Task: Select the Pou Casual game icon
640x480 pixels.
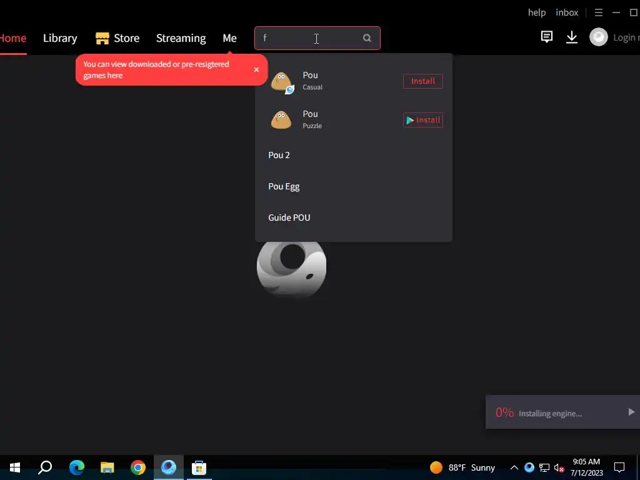Action: coord(282,82)
